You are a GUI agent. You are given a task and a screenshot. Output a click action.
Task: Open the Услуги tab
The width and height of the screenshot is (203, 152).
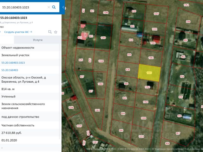pos(37,40)
